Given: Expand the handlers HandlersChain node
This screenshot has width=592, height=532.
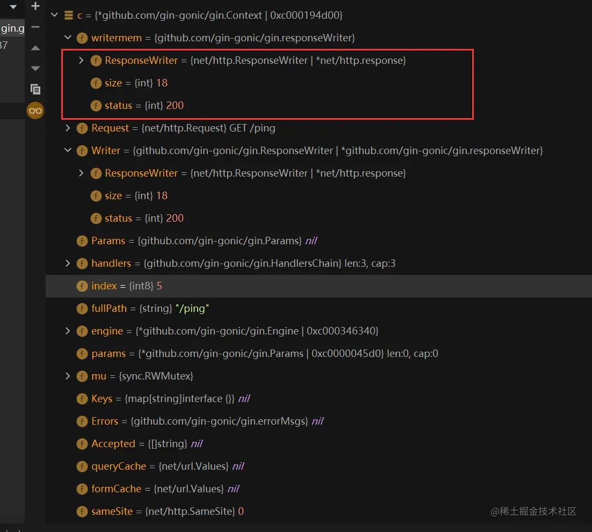Looking at the screenshot, I should click(68, 263).
